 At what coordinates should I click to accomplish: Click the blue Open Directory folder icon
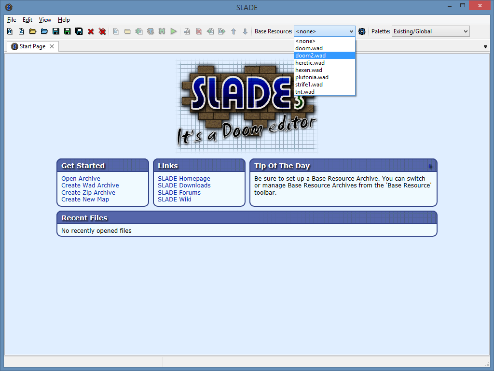(x=44, y=31)
